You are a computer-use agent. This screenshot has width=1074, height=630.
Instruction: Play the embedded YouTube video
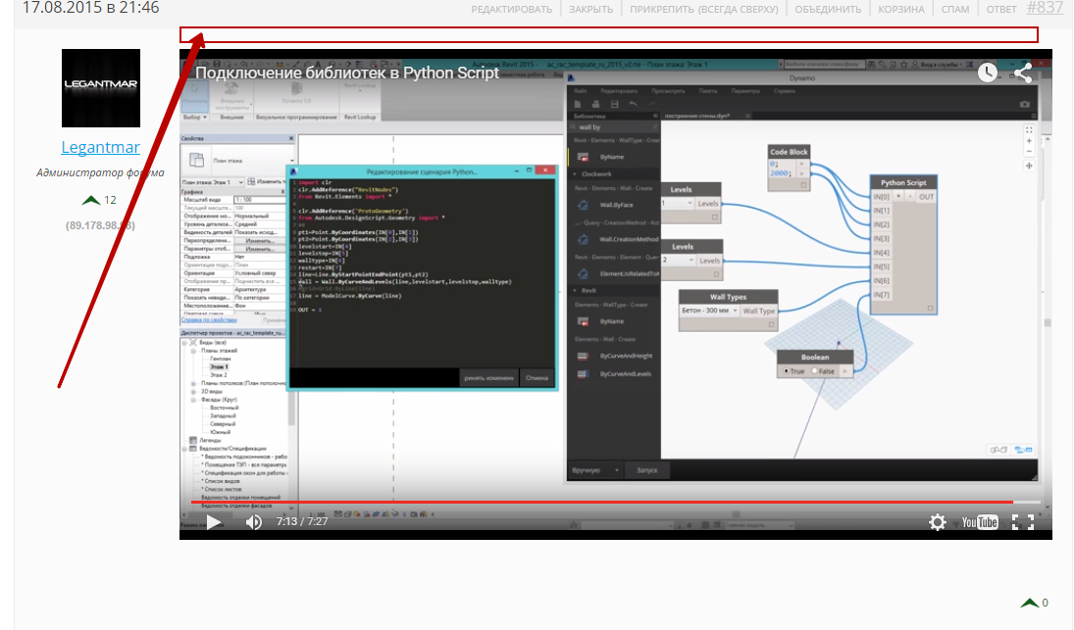[213, 522]
